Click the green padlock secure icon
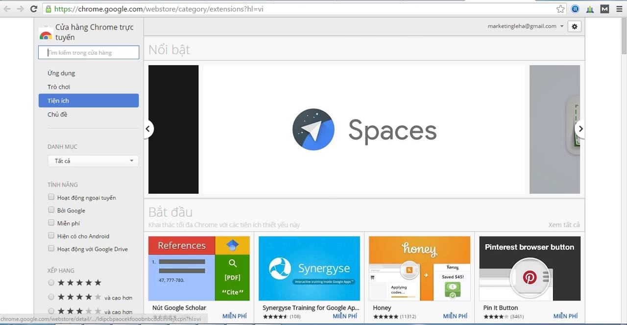Image resolution: width=627 pixels, height=325 pixels. click(x=48, y=9)
